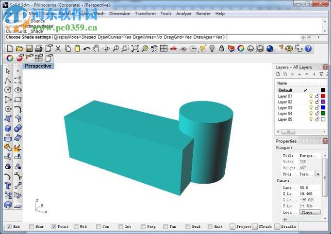Click the Text object tool
331x234 pixels.
[x=8, y=186]
